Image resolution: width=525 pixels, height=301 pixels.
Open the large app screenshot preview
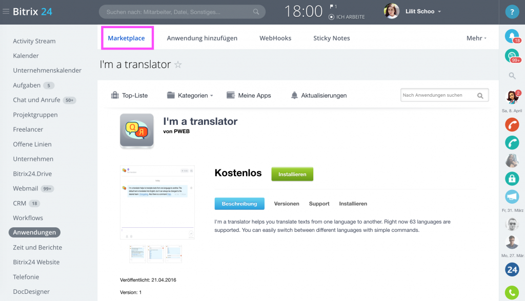point(157,202)
